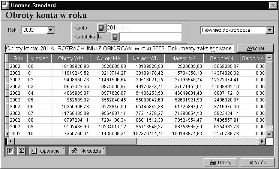Click the Narast. WN column header
This screenshot has width=279, height=169.
(146, 58)
